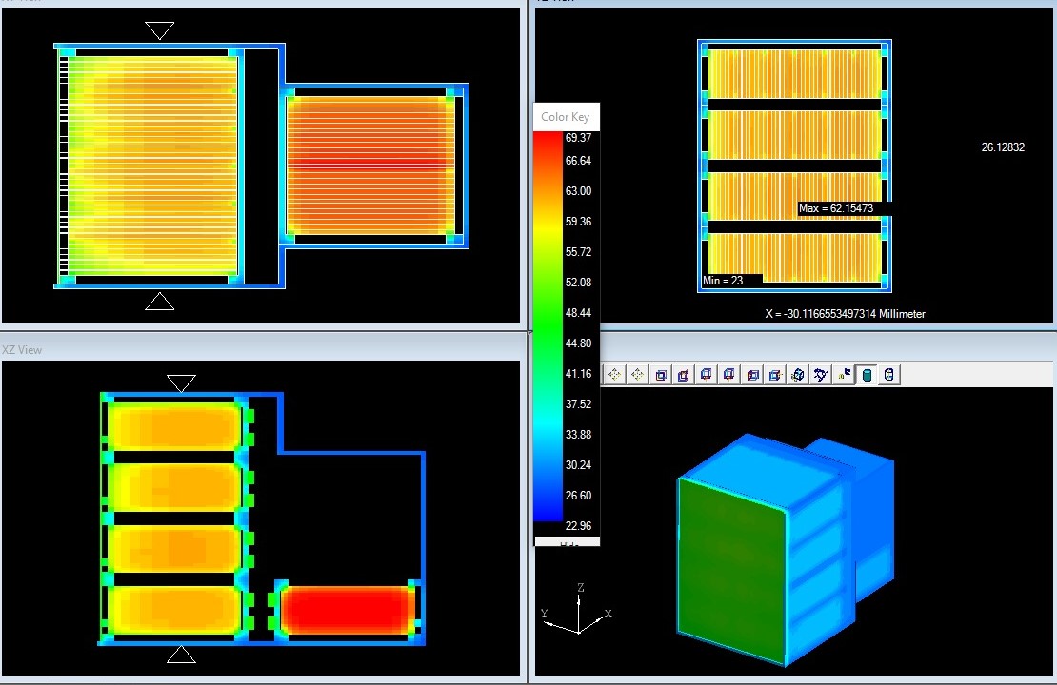Select the 48.44 value in Color Key
1057x685 pixels.
[578, 312]
